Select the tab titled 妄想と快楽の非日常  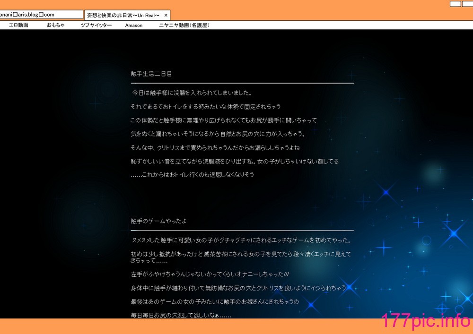pos(127,15)
